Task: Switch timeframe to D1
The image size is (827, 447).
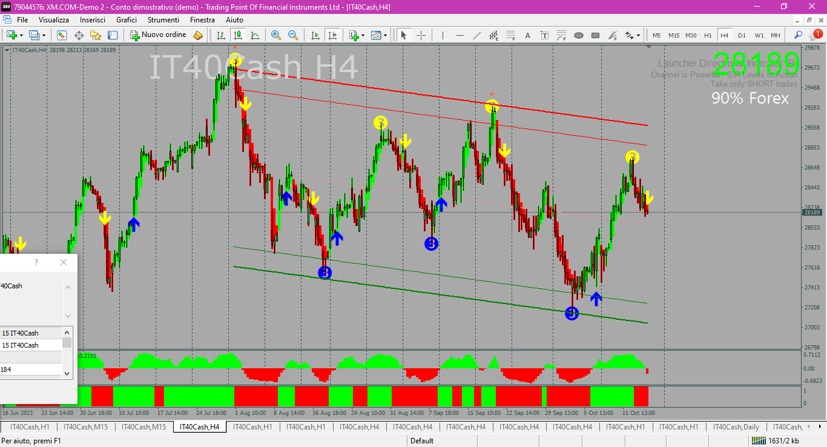Action: pos(742,35)
